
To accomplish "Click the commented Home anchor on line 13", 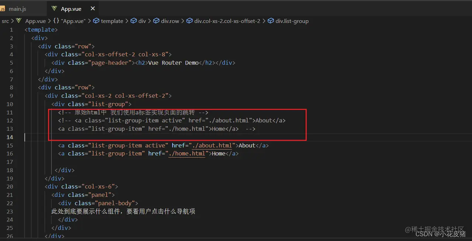I will coord(148,129).
